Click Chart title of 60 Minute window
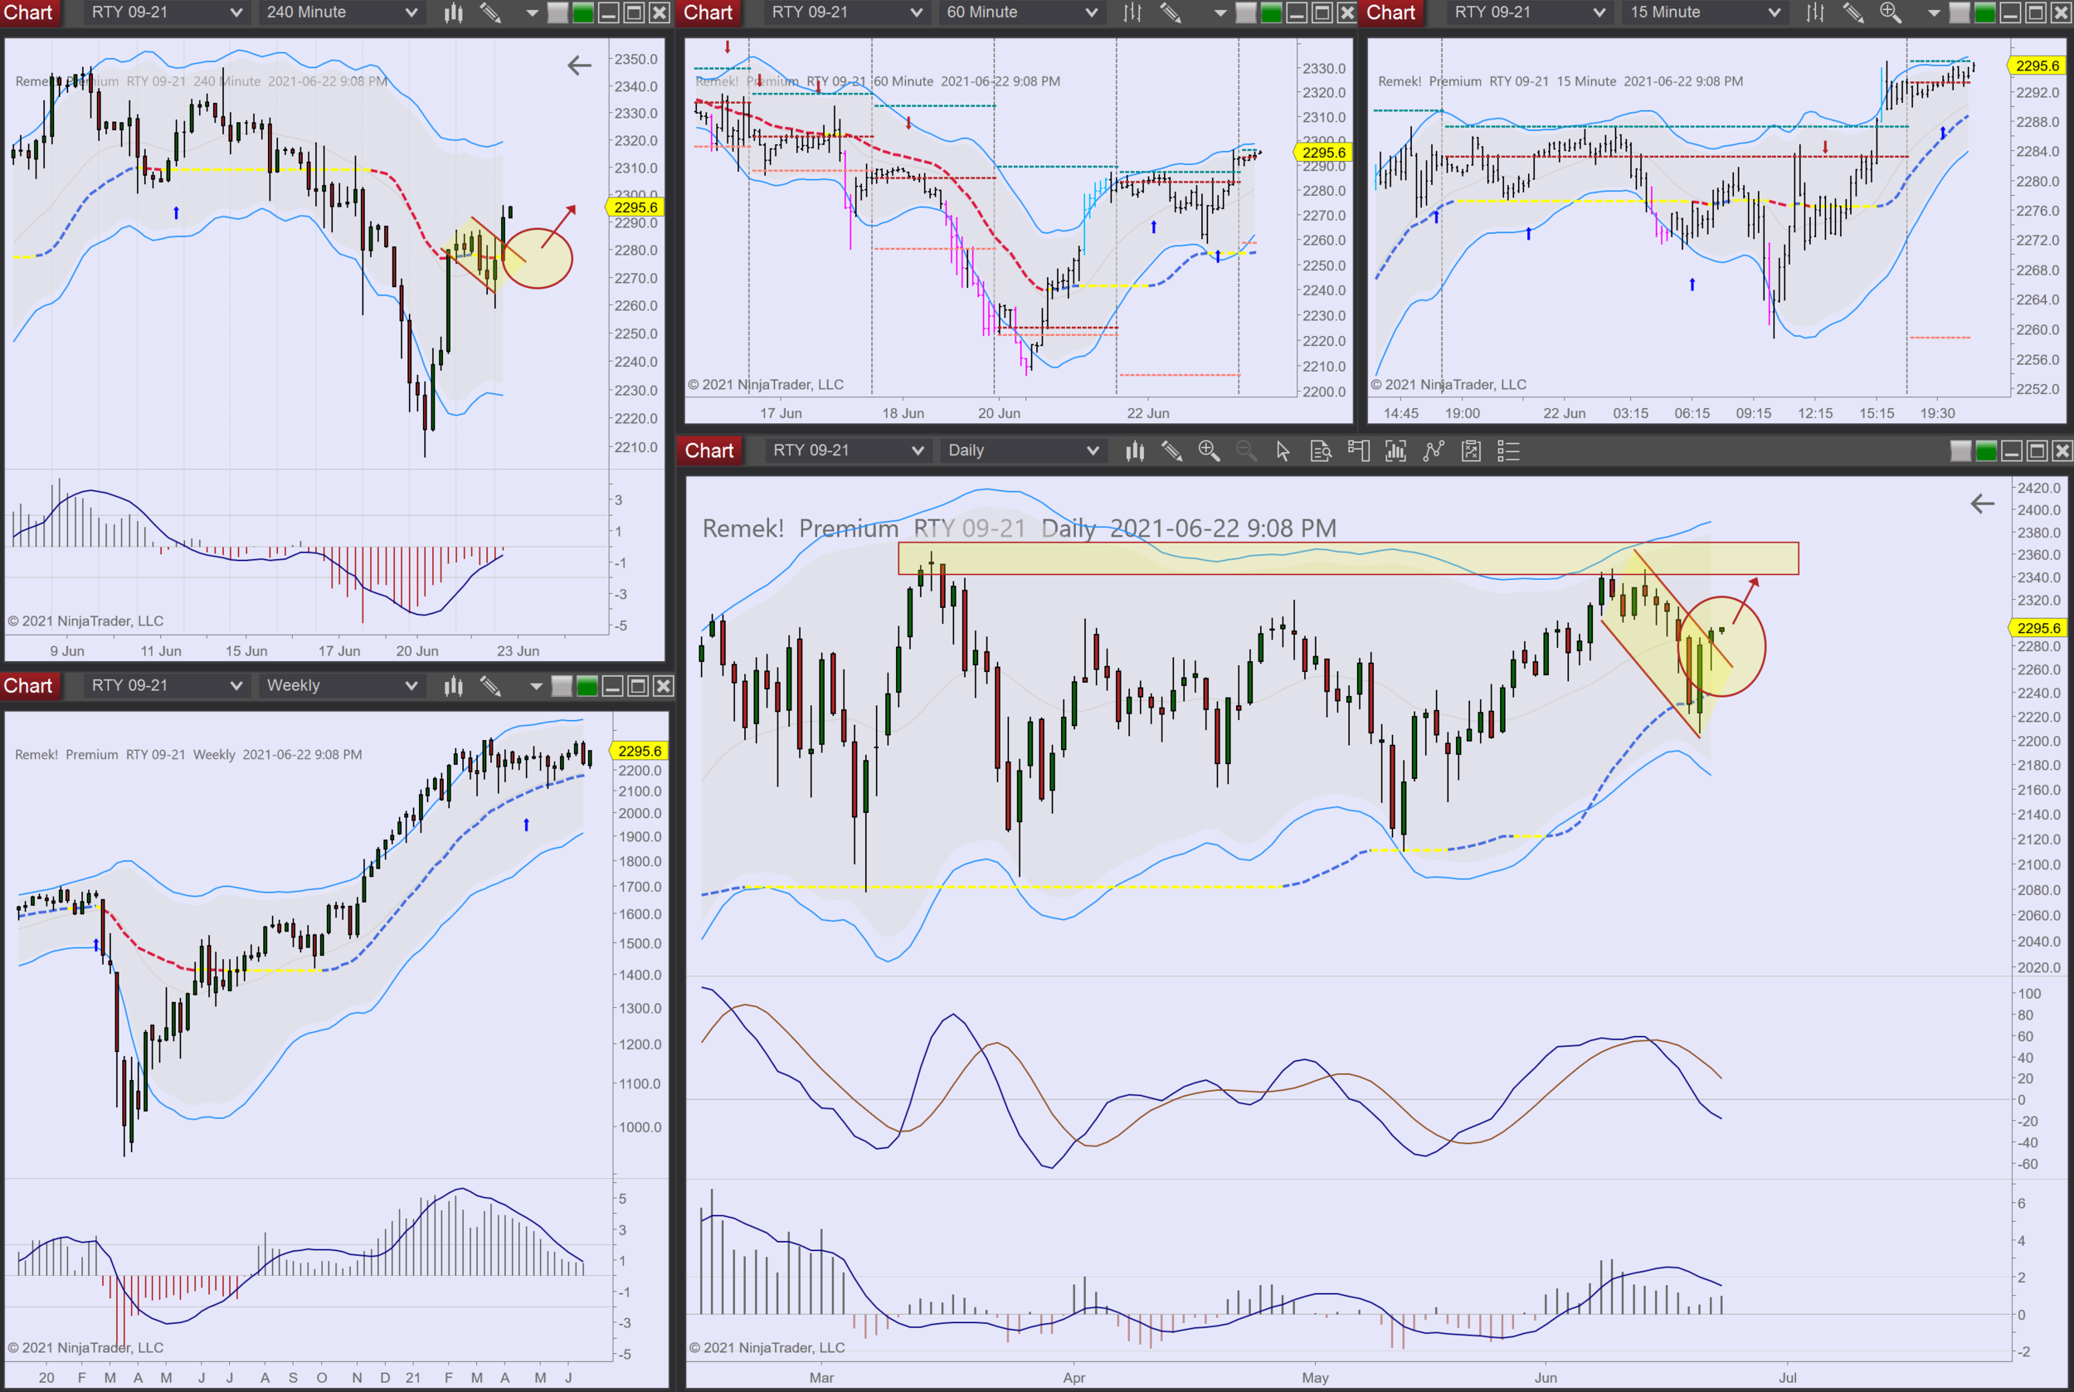Viewport: 2074px width, 1392px height. click(708, 12)
